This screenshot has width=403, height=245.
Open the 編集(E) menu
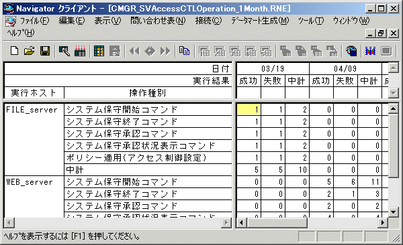click(72, 21)
